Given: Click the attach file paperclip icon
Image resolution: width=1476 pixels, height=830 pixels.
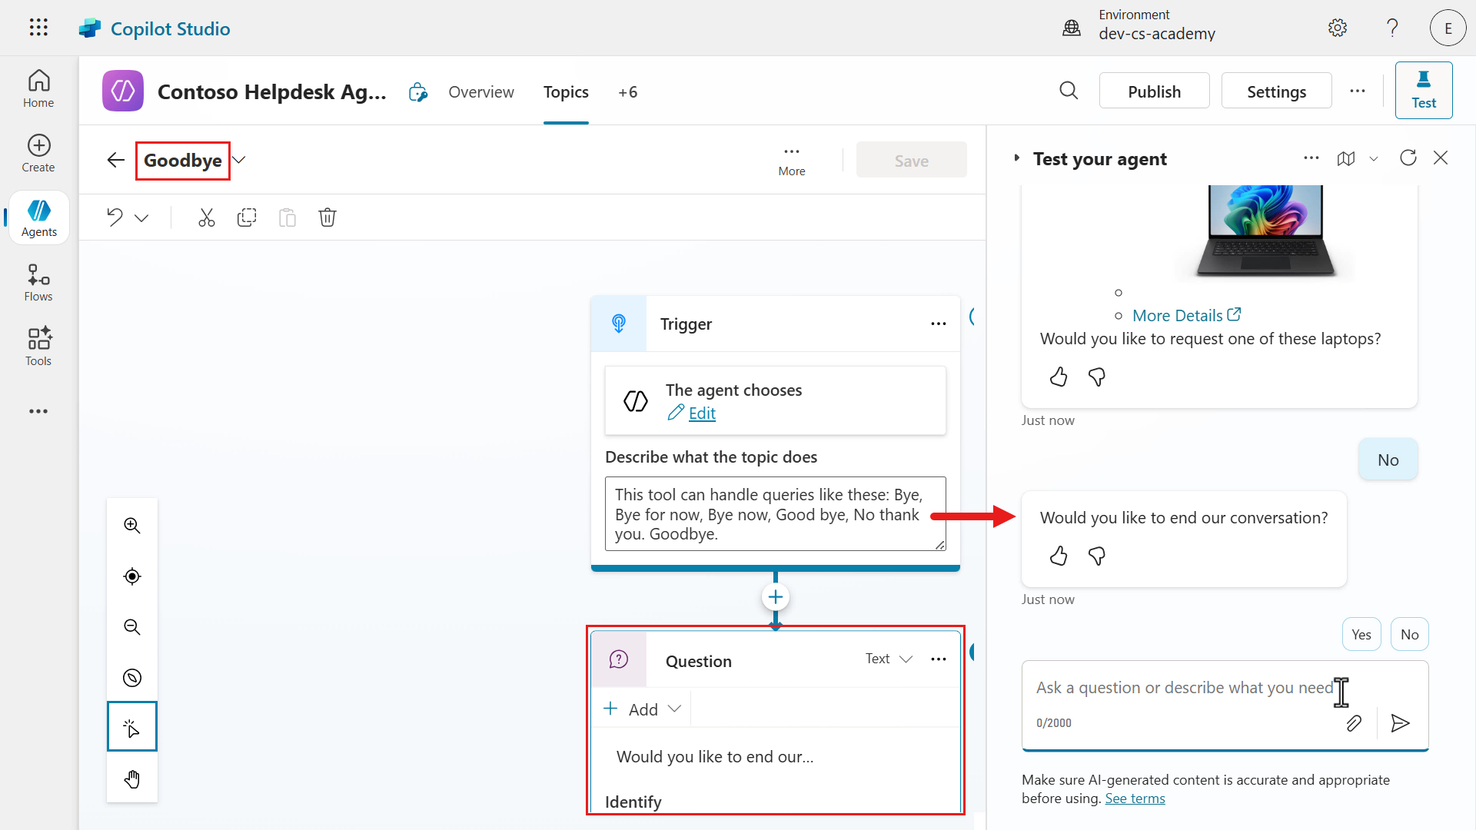Looking at the screenshot, I should [1354, 723].
